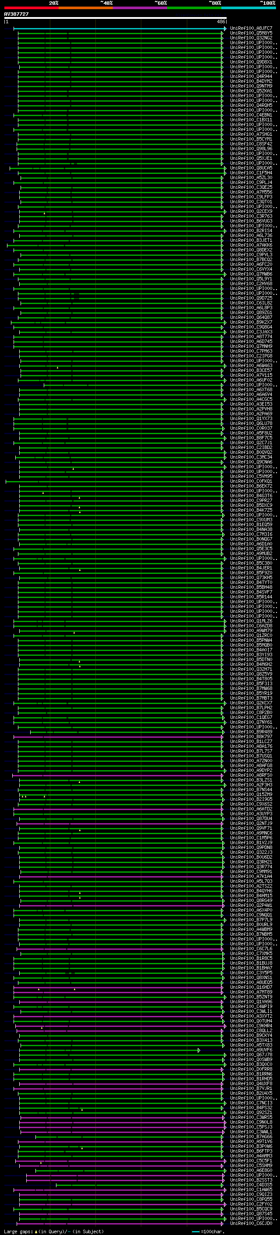Select hit label UniRef100_B4DYM2

251,81
